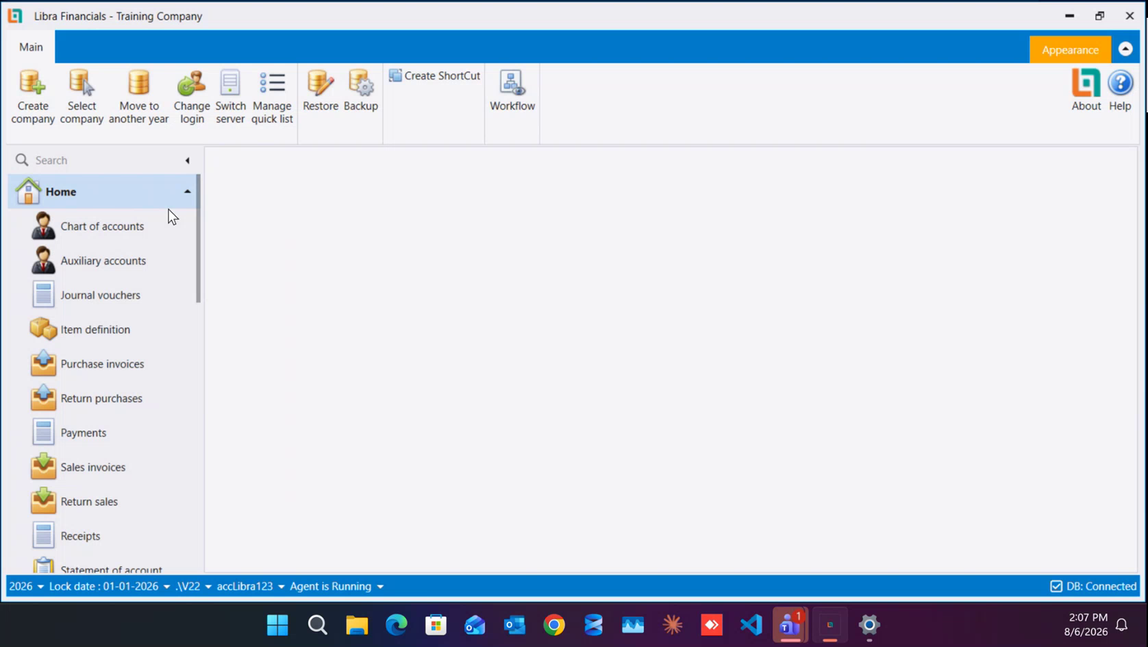Viewport: 1148px width, 647px height.
Task: Launch the Restore tool
Action: click(x=321, y=90)
